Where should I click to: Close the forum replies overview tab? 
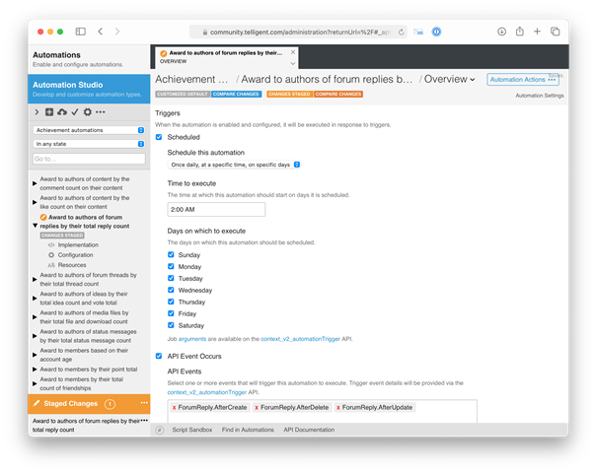293,52
